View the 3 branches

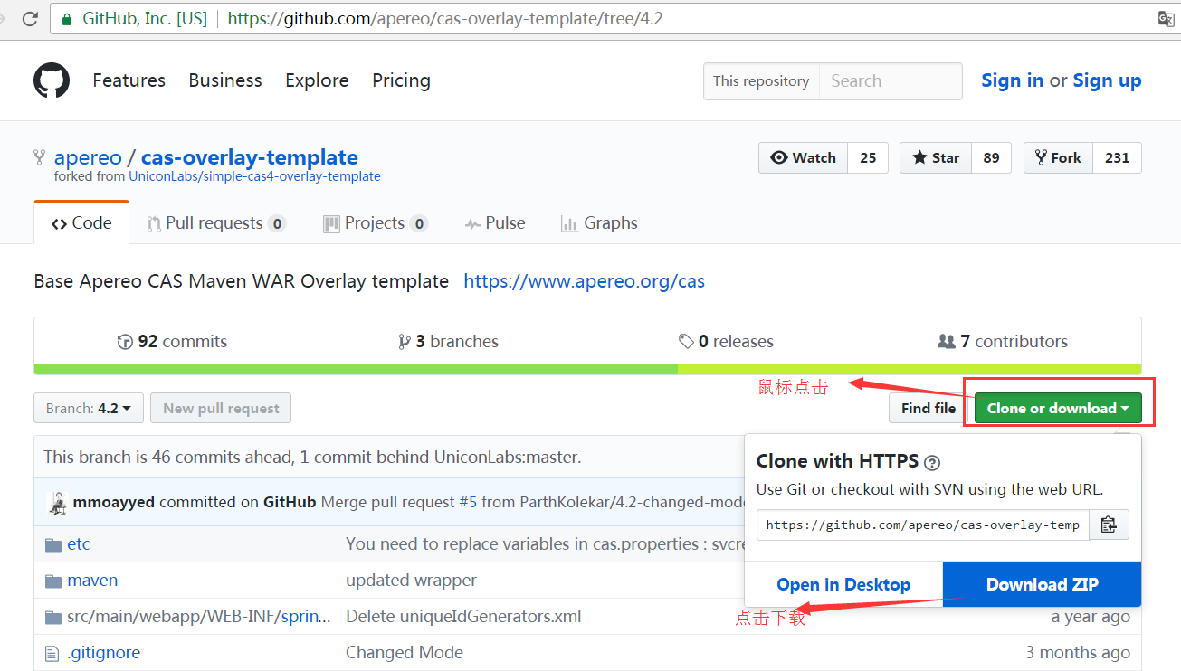tap(448, 342)
